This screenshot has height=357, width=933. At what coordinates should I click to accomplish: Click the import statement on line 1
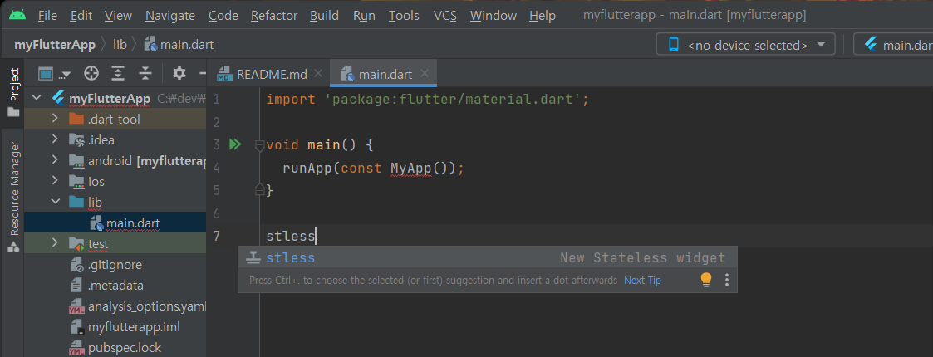click(x=427, y=99)
